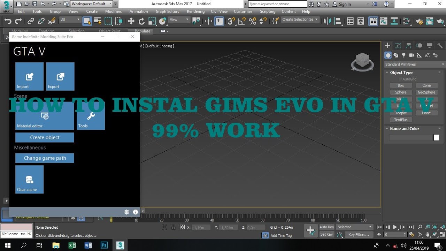Switch to Utilities command panel tab
Viewport: 446px width, 251px height.
coord(440,46)
